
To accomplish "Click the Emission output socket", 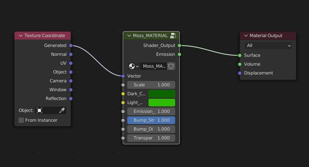I will point(179,54).
